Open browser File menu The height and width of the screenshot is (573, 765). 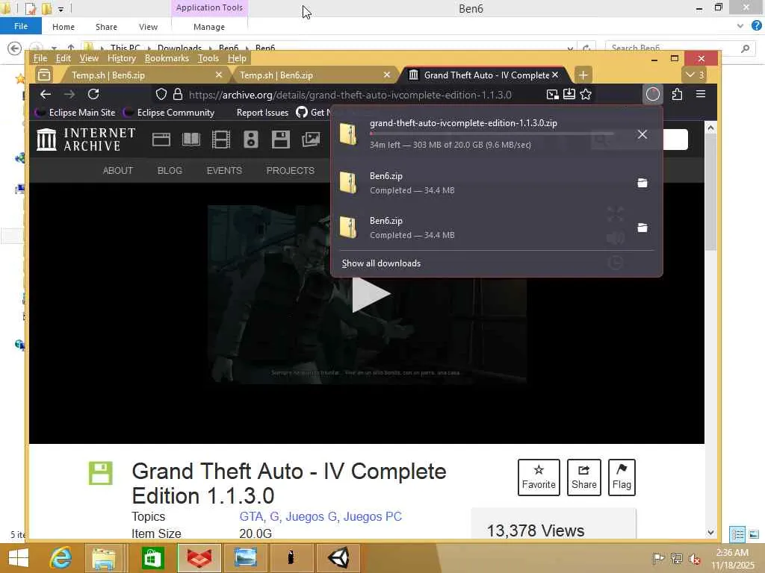pos(40,58)
